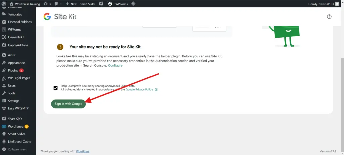Click the Tools wrench icon
Image resolution: width=344 pixels, height=155 pixels.
pyautogui.click(x=4, y=93)
